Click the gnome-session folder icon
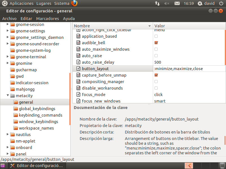Screen dimensions: 226x169 click(x=12, y=25)
